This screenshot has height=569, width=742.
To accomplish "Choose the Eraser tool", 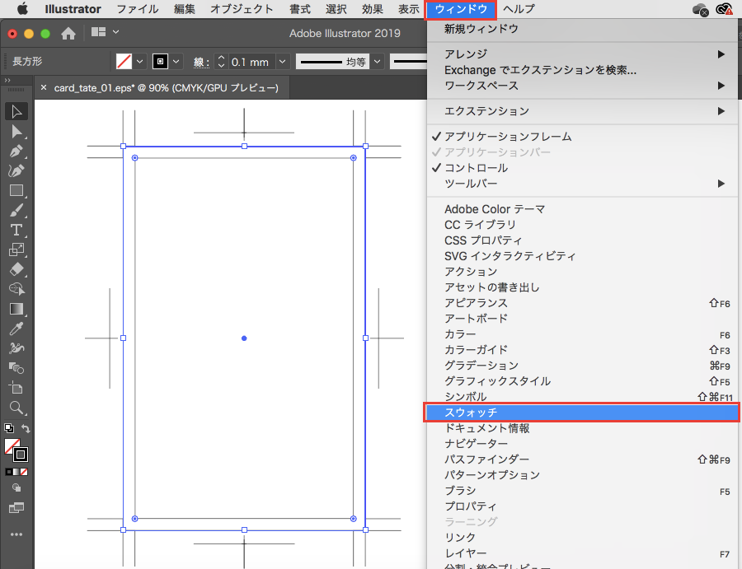I will click(x=16, y=269).
